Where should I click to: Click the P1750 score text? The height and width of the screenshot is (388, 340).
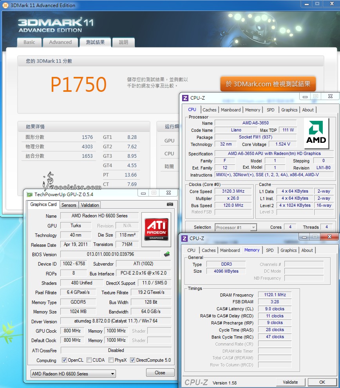point(79,84)
